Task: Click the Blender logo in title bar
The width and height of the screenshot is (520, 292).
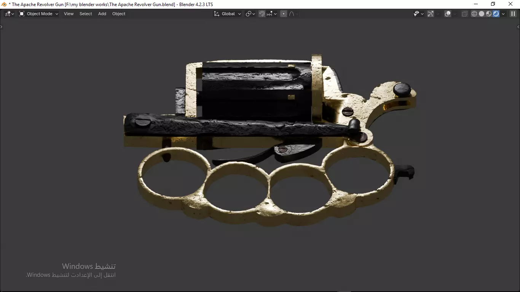Action: 4,4
